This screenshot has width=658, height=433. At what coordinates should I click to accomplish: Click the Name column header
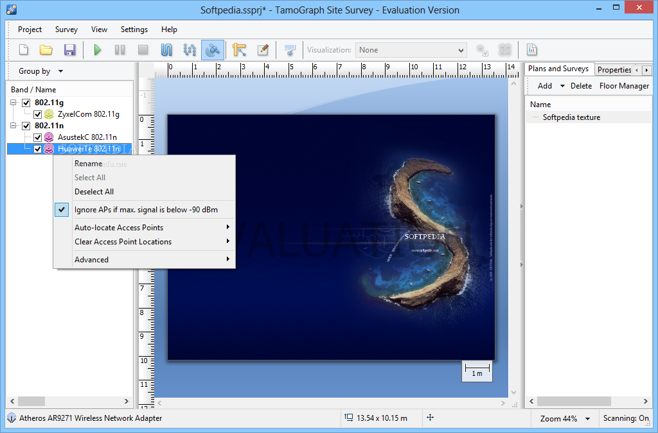589,105
